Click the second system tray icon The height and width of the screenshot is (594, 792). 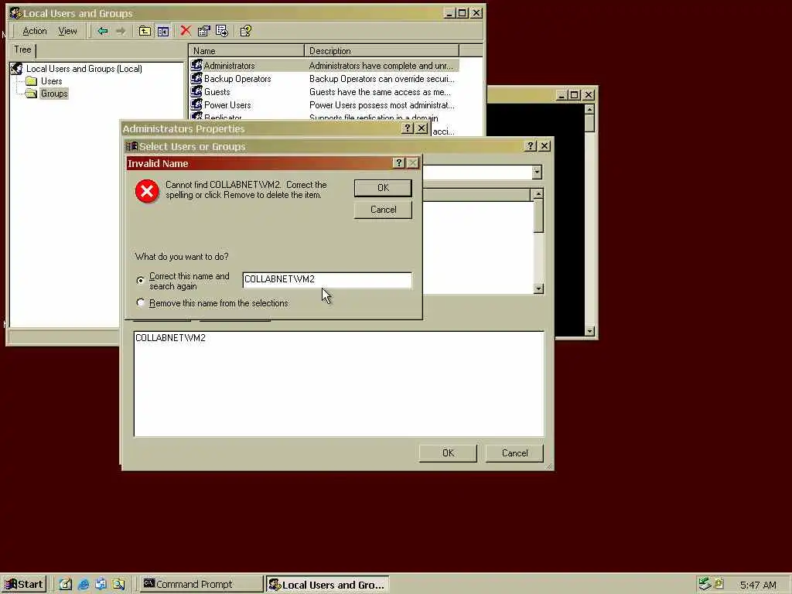(x=719, y=584)
